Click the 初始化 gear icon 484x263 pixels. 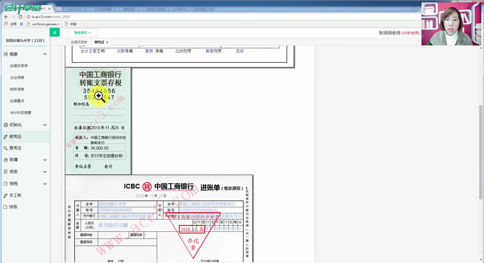click(6, 125)
